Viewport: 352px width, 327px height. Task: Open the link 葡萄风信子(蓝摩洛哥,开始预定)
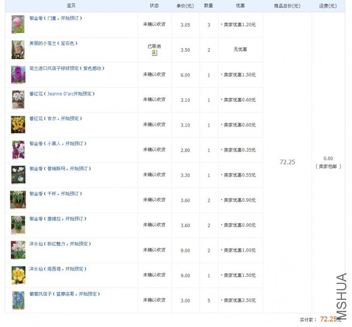click(x=65, y=294)
